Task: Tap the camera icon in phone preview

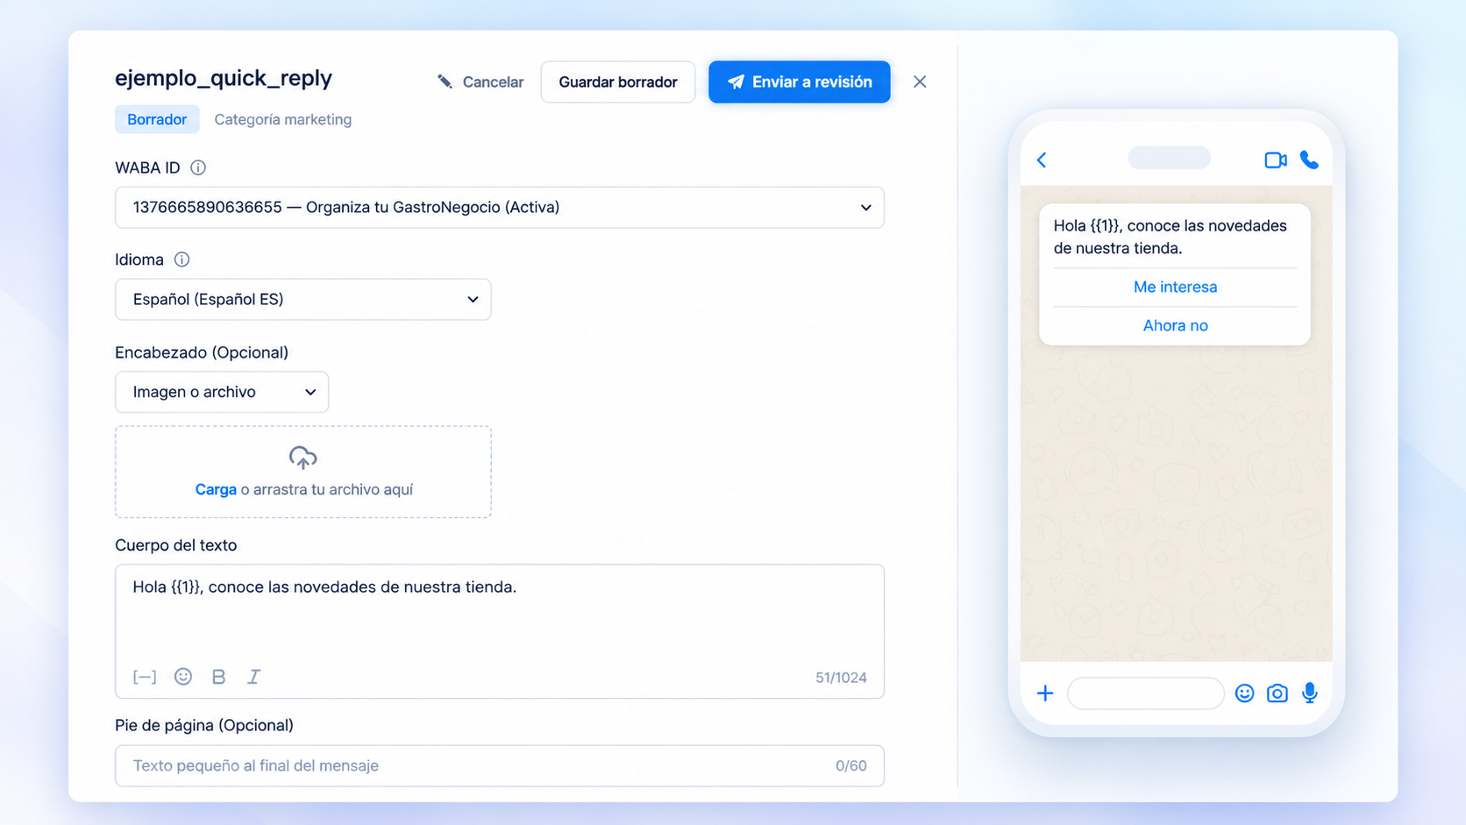Action: point(1277,693)
